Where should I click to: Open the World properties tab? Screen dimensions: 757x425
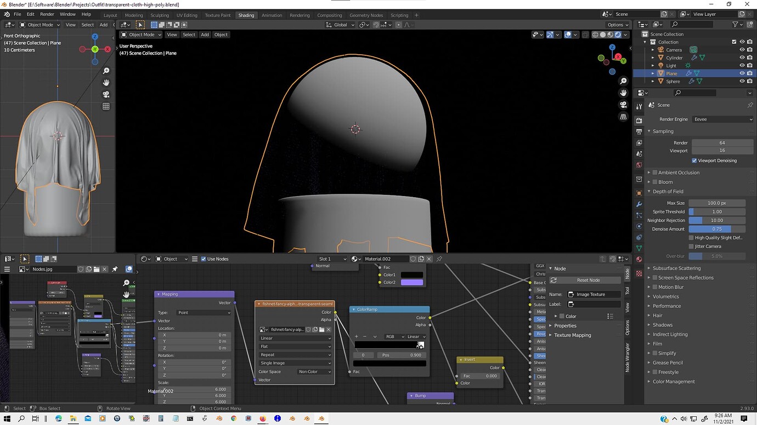639,165
